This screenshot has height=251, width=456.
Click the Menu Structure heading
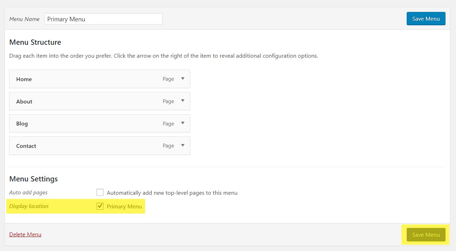[35, 42]
